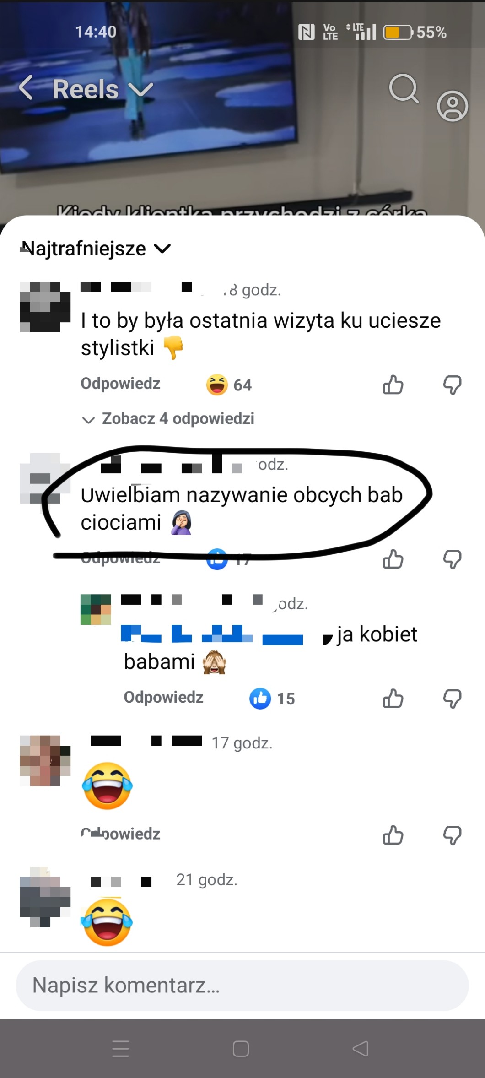Reply to the 'stylistki' comment via Odpowiedz

(x=120, y=384)
